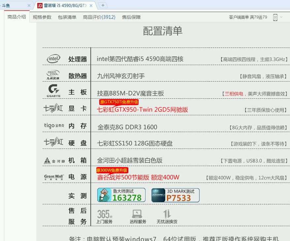Screen dimensions: 290x241
Task: Select the JD 雷诺塔 i5 4590 tab
Action: pyautogui.click(x=65, y=6)
